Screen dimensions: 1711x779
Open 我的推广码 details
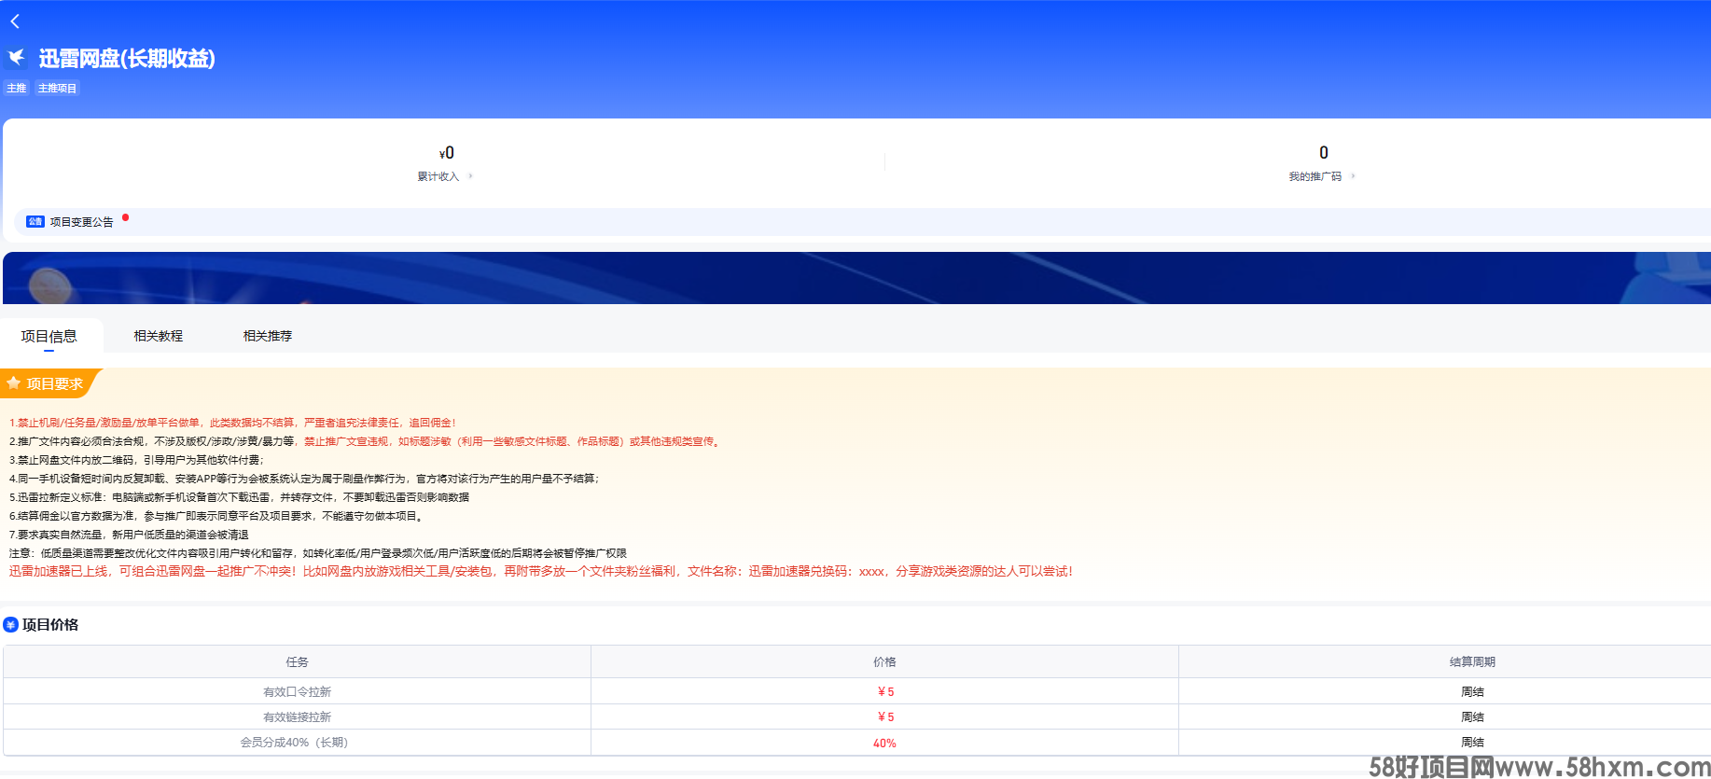pos(1315,176)
